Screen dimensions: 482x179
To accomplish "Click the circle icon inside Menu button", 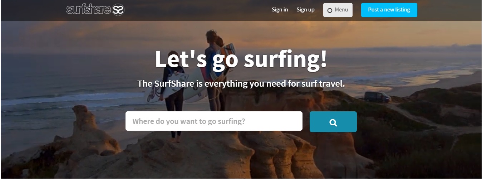I will 330,10.
